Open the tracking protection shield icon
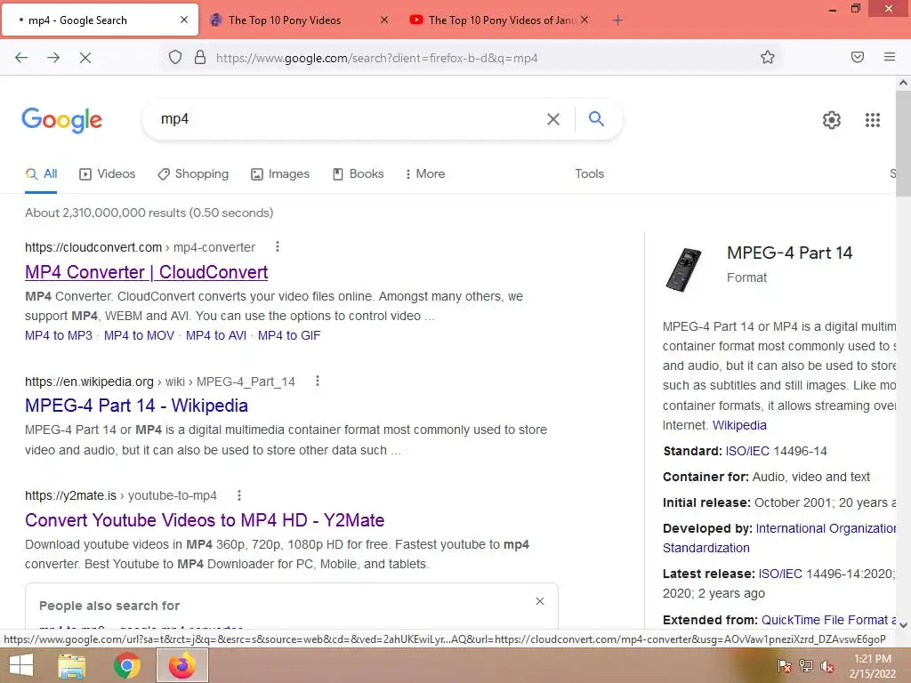Viewport: 911px width, 683px height. point(175,58)
